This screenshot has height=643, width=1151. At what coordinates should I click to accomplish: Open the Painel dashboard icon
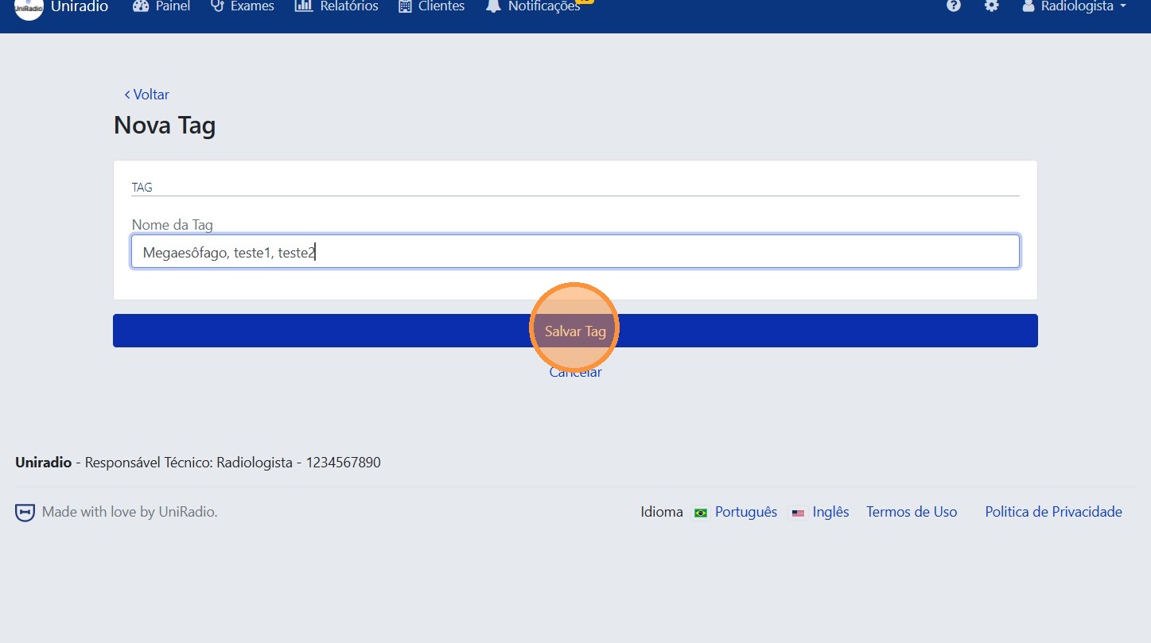tap(141, 6)
